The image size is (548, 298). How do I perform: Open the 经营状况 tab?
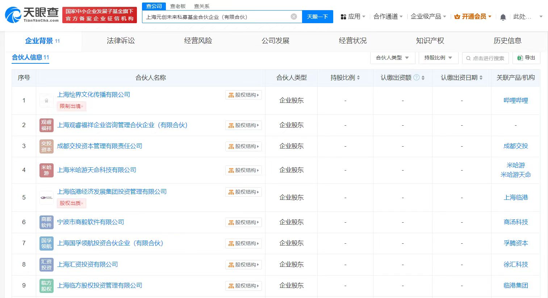coord(353,41)
